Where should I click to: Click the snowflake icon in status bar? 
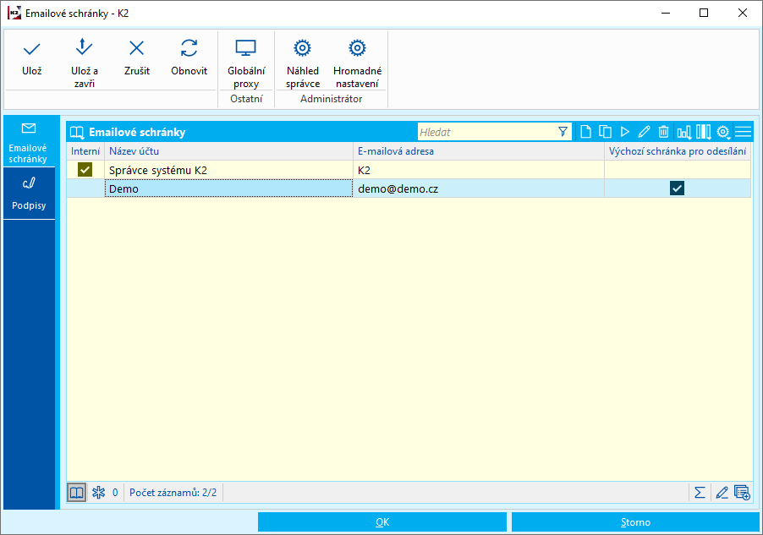coord(98,493)
